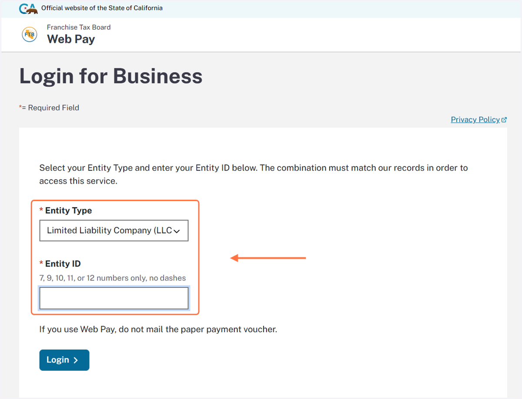Viewport: 522px width, 399px height.
Task: Click the Web Pay header title
Action: click(x=71, y=39)
